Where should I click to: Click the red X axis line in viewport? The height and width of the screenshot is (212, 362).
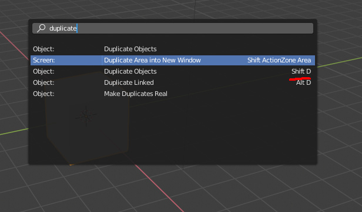click(159, 187)
